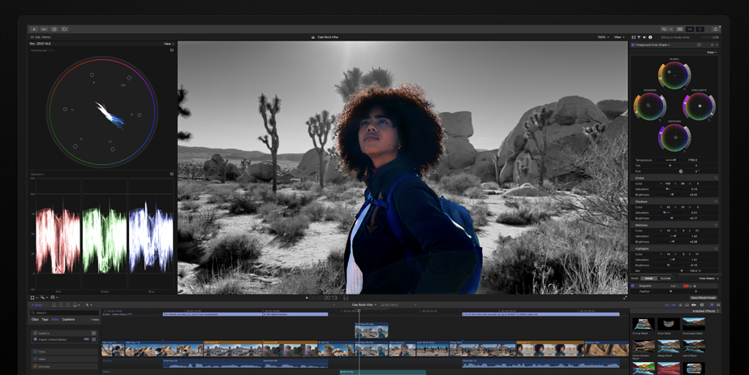Click the import media button in toolbar

point(34,29)
